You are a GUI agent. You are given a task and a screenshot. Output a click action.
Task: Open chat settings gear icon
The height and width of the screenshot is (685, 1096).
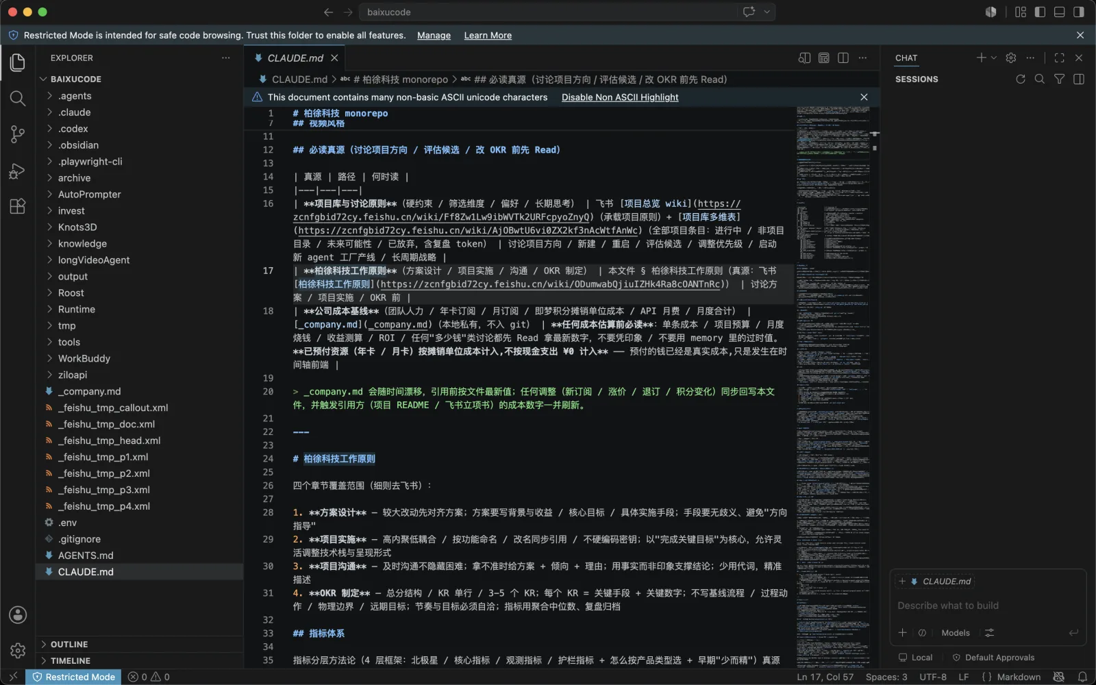coord(1011,58)
